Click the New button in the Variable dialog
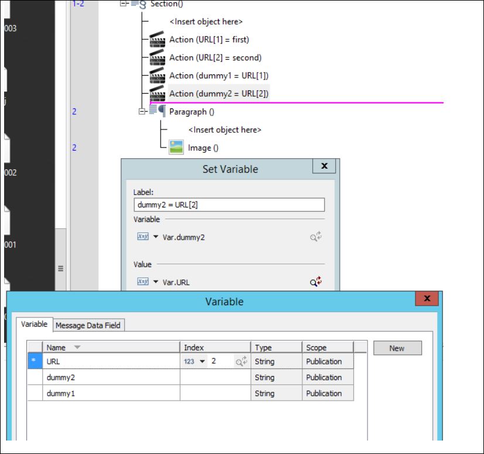 (x=397, y=347)
